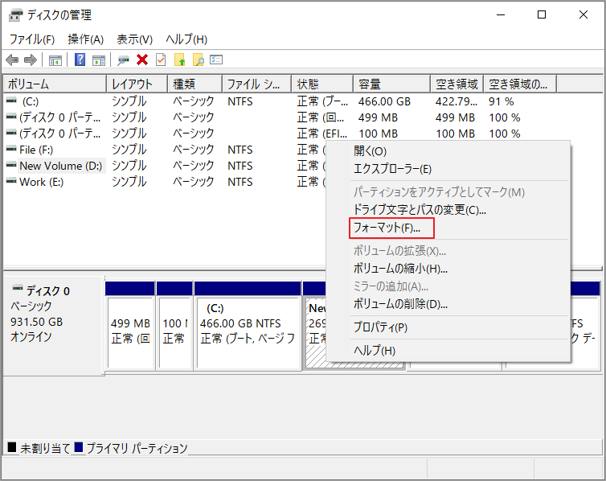Click the Forward arrow toolbar icon

(31, 60)
